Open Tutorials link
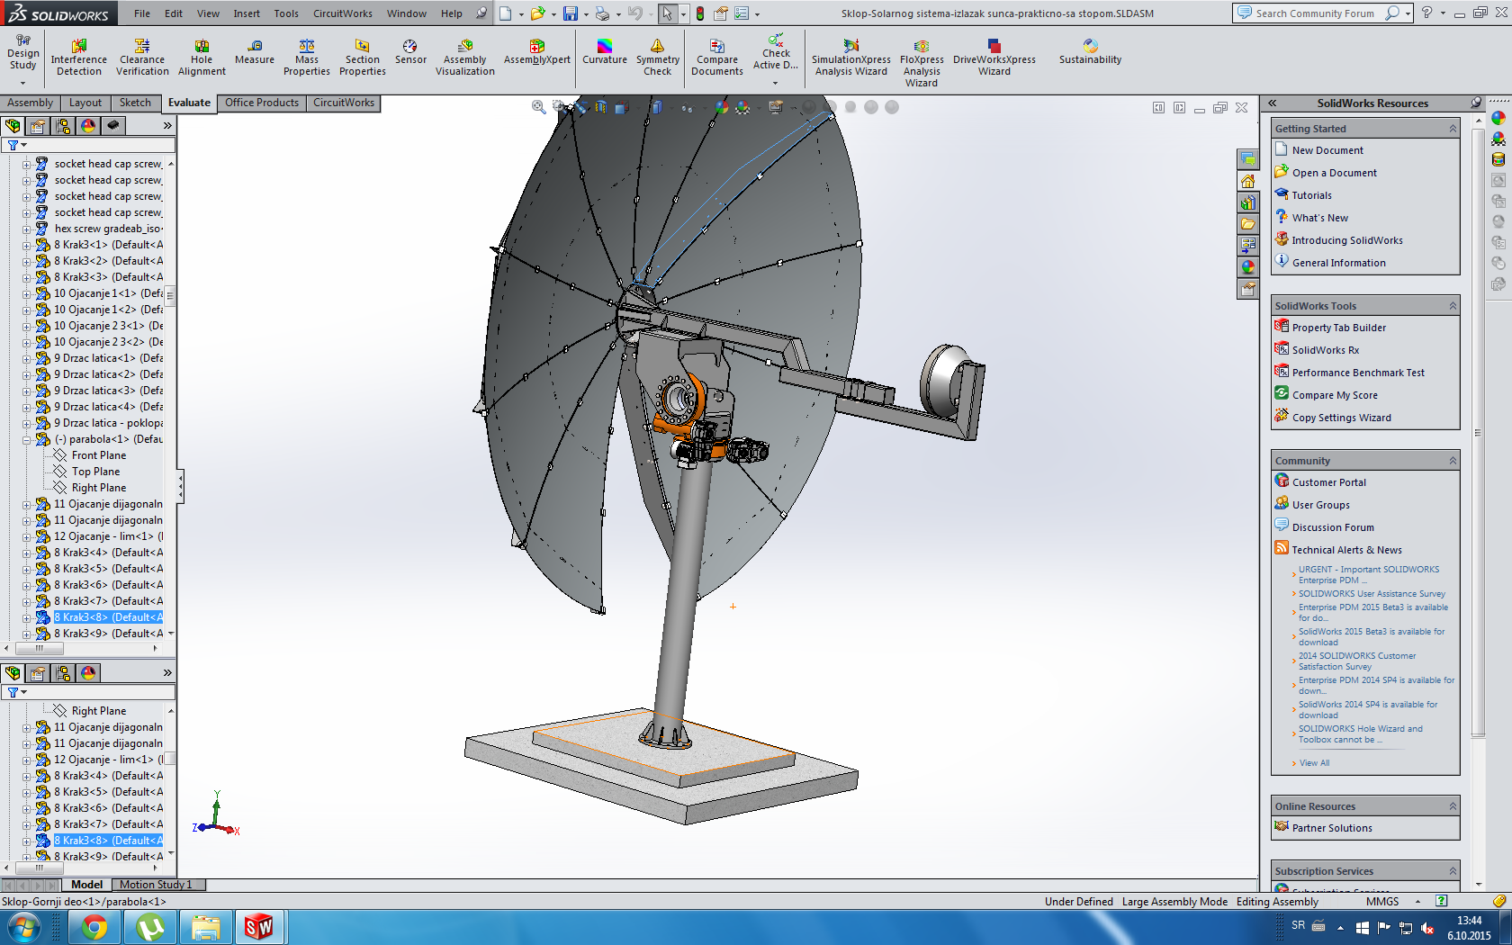1512x945 pixels. 1312,195
